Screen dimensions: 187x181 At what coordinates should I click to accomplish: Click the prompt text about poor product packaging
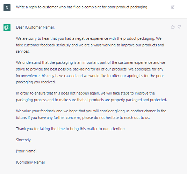[81, 7]
